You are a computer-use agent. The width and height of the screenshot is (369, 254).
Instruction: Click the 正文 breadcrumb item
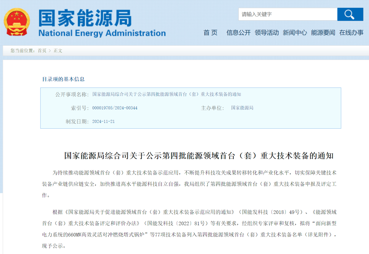[x=58, y=51]
